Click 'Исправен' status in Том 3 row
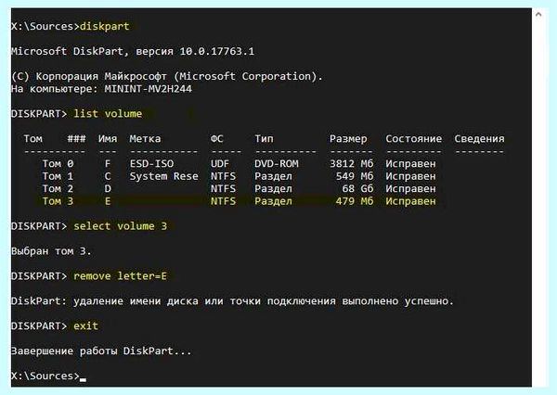 point(410,201)
